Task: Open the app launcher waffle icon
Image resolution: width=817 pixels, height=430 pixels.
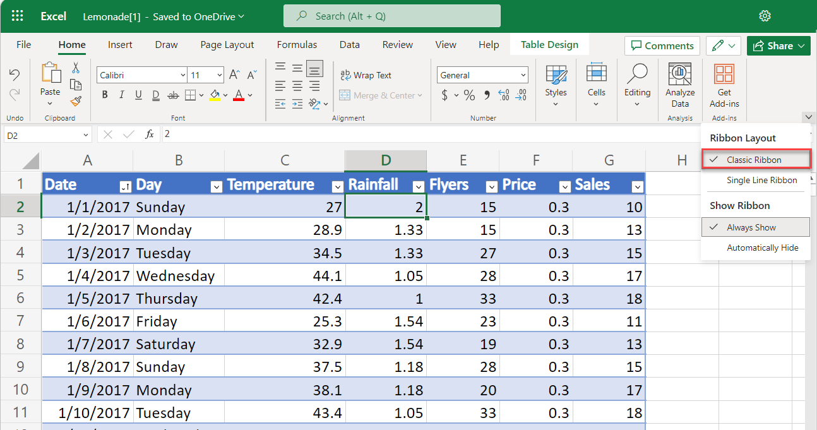Action: pos(18,16)
